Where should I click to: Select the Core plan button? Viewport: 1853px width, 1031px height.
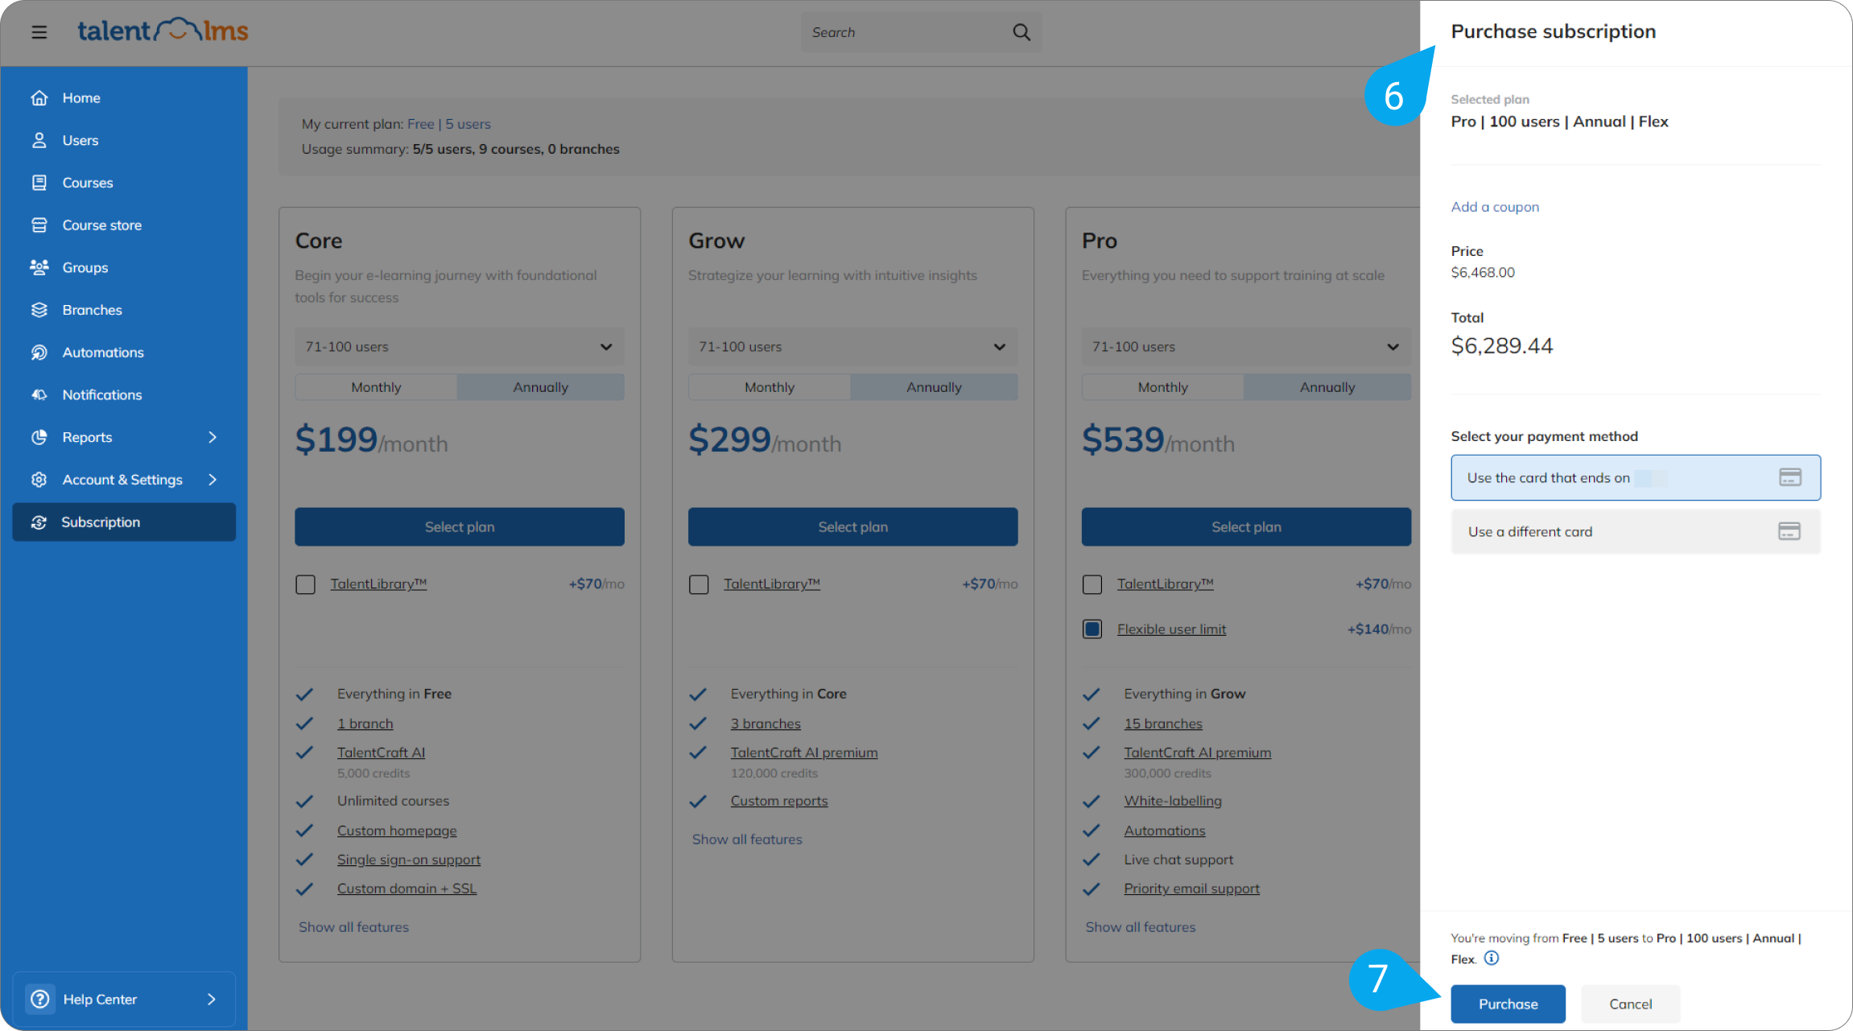pos(460,526)
